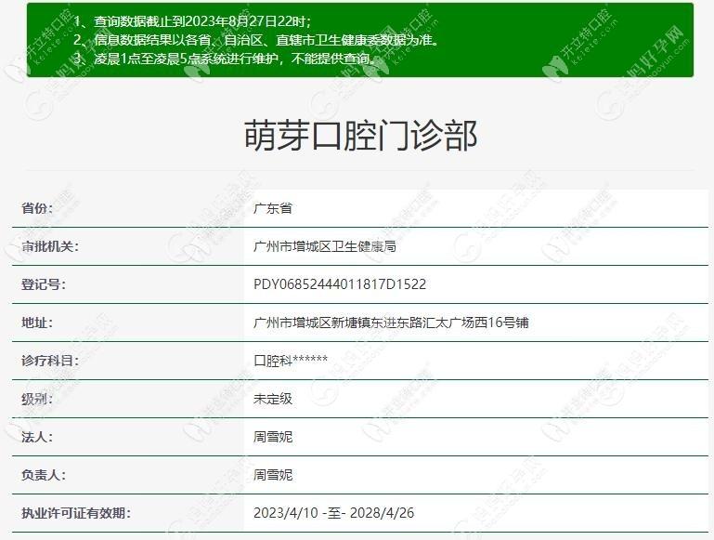The width and height of the screenshot is (714, 540).
Task: Select validity period 2023/4/10 -至- 2028/4/26
Action: click(333, 513)
